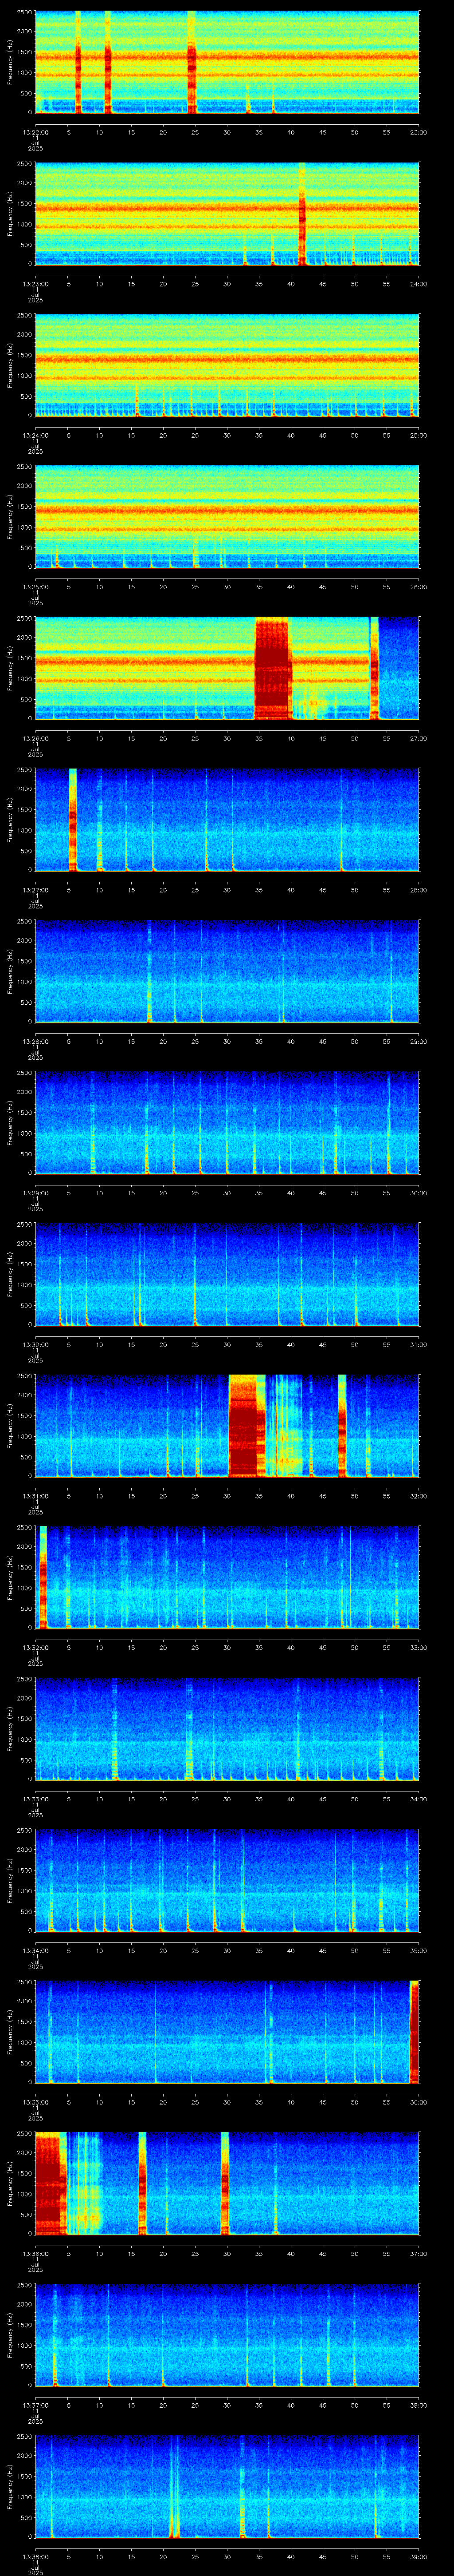Image resolution: width=454 pixels, height=2576 pixels.
Task: Click the Frequency (Hz) axis label of 13:22:00 panel
Action: (10, 62)
